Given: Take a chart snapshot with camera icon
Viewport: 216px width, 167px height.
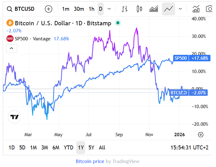Looking at the screenshot, I should point(210,9).
